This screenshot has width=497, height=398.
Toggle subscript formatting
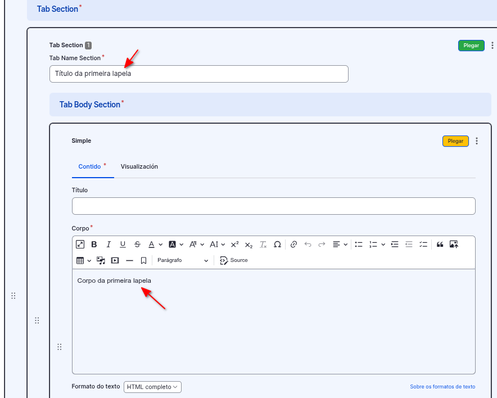(x=248, y=245)
